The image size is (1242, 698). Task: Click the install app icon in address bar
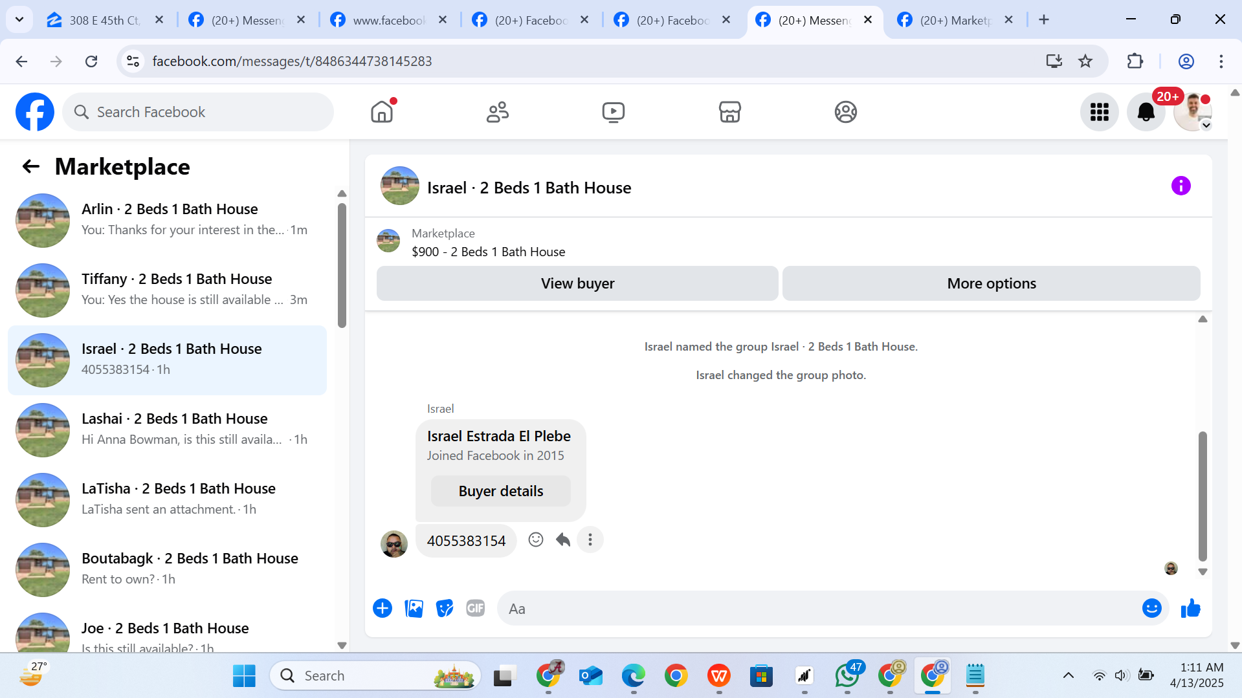[x=1054, y=61]
